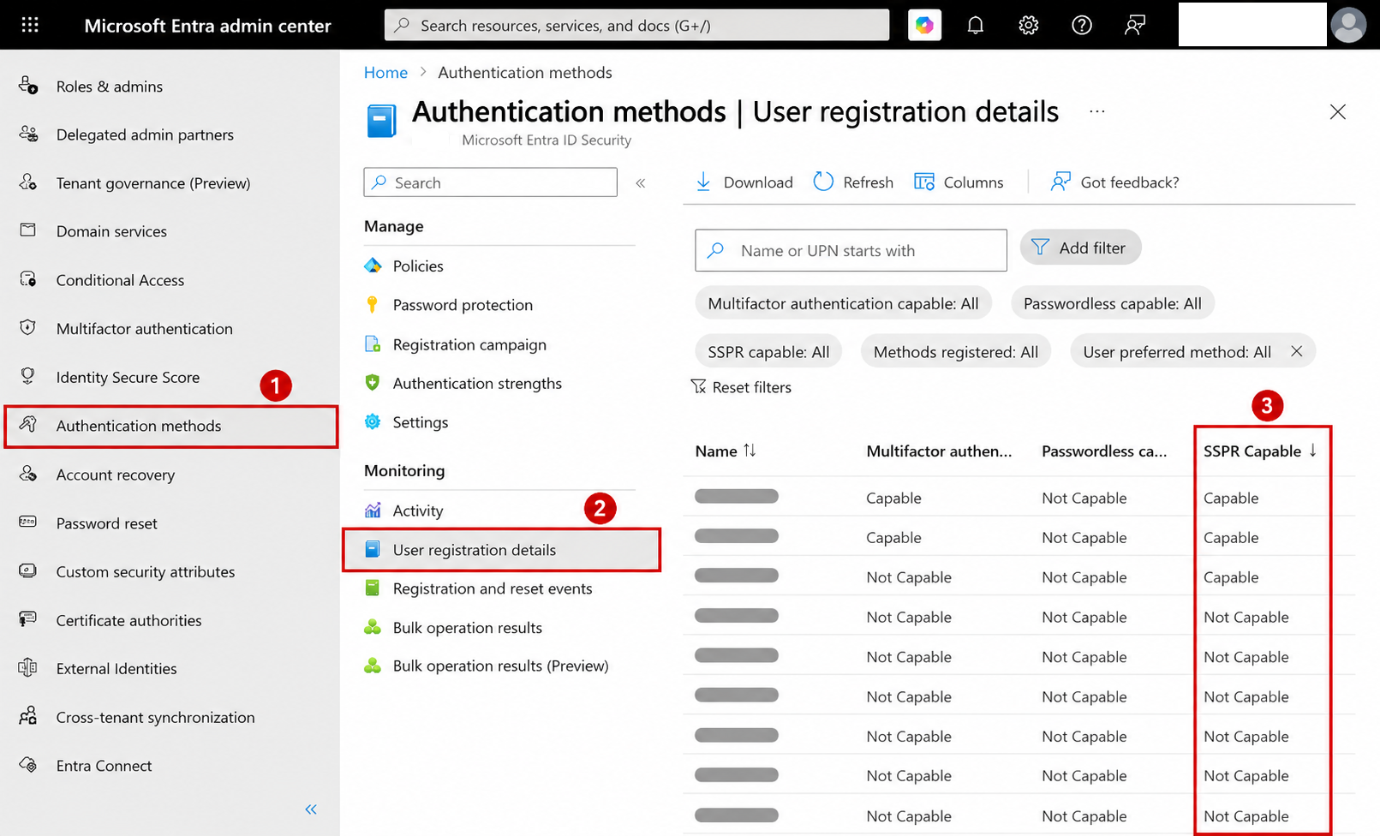Screen dimensions: 1380x836
Task: Click the Account recovery icon
Action: click(x=28, y=474)
